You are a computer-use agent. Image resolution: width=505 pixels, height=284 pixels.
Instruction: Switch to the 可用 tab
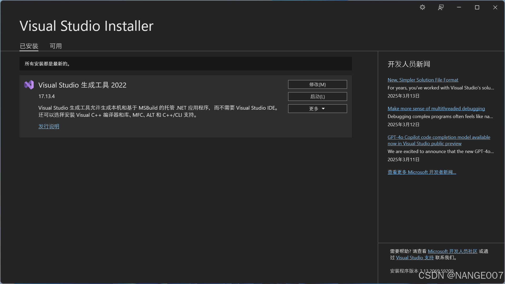coord(56,46)
